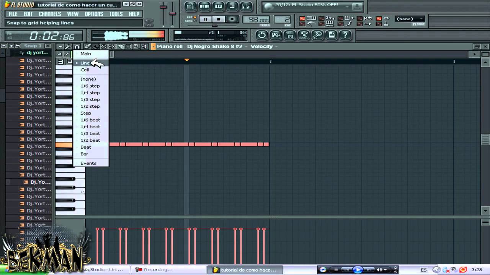Click the browser back arrow icon

(x=18, y=46)
